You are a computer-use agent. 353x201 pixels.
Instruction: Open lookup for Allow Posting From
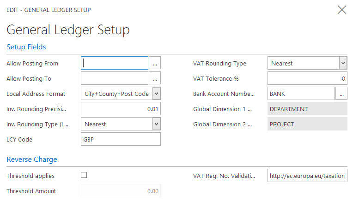155,63
